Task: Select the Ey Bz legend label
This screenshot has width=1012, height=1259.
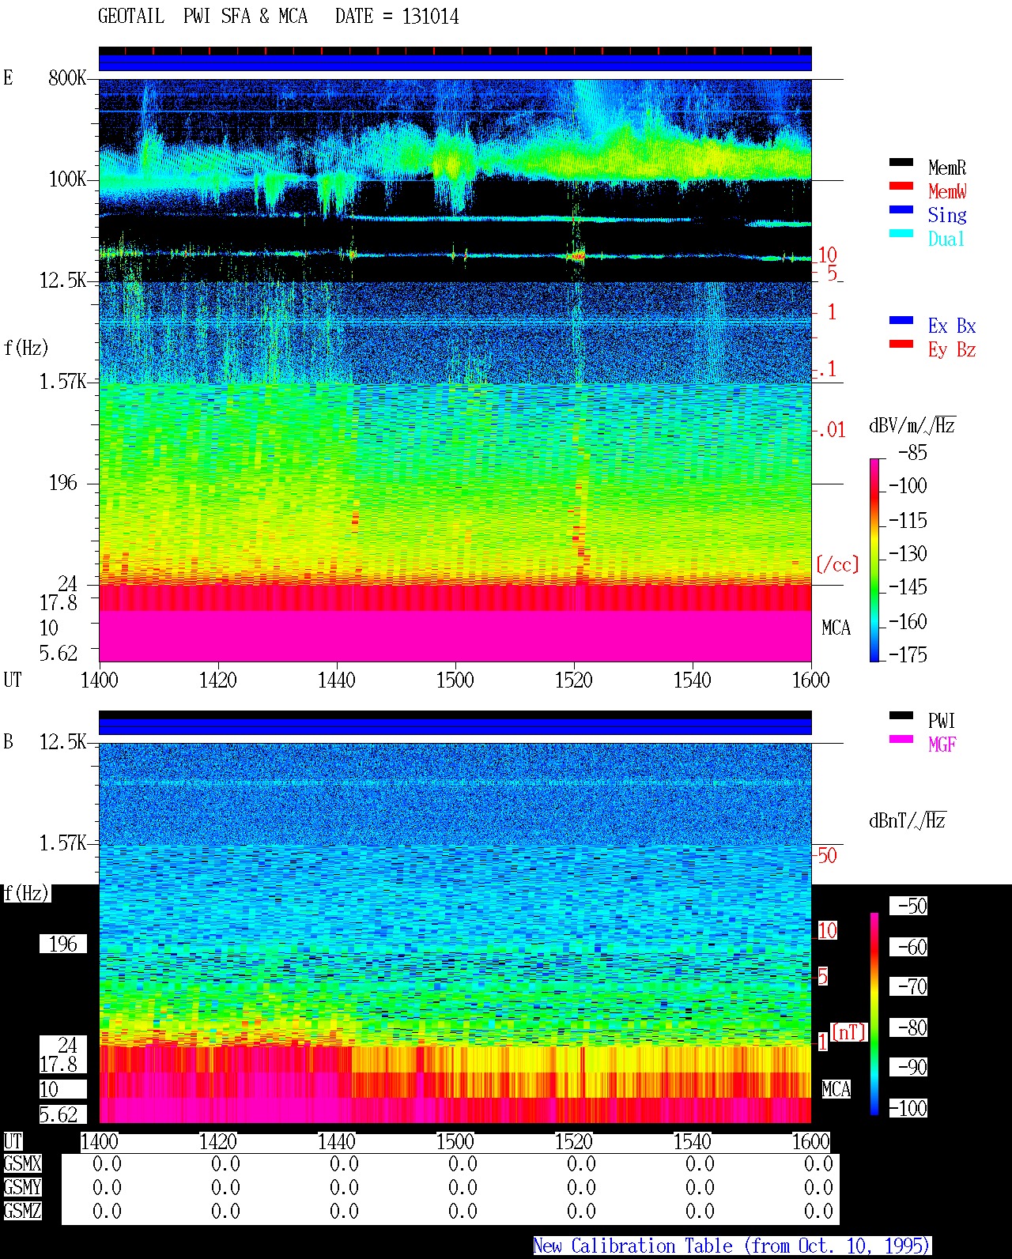Action: (x=952, y=349)
